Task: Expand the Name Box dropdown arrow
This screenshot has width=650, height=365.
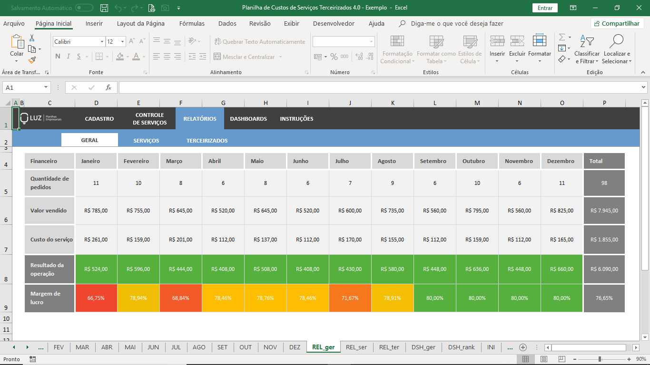Action: [x=46, y=87]
